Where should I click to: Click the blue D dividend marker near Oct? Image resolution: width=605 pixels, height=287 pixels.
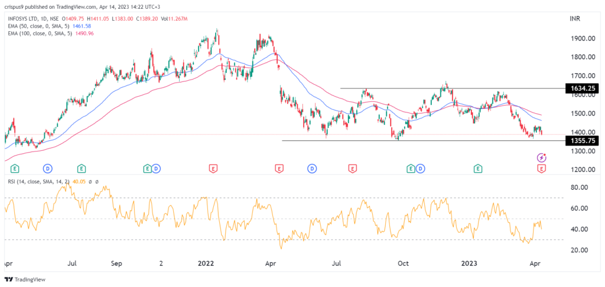pyautogui.click(x=420, y=169)
